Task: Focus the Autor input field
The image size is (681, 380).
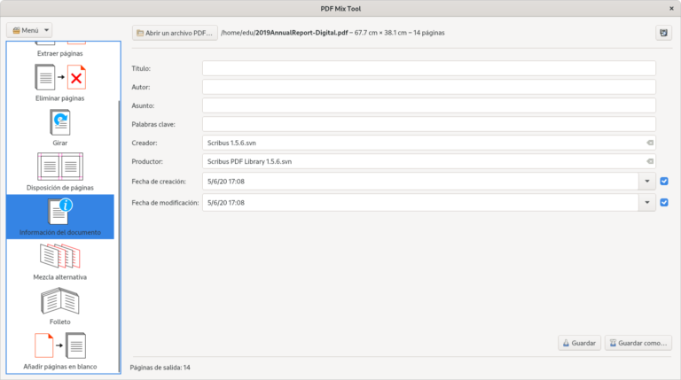Action: [428, 87]
